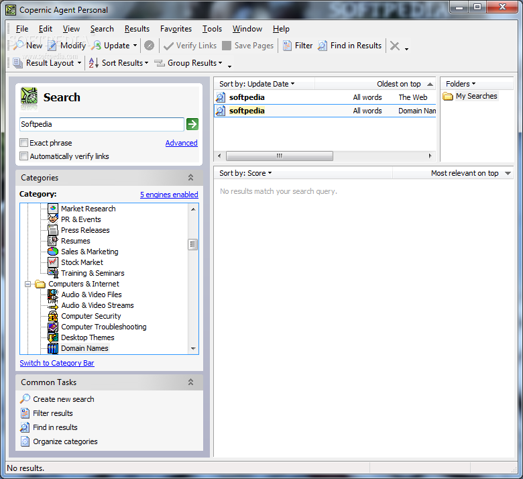Select the Audio & Video Streams icon
This screenshot has width=523, height=479.
53,305
